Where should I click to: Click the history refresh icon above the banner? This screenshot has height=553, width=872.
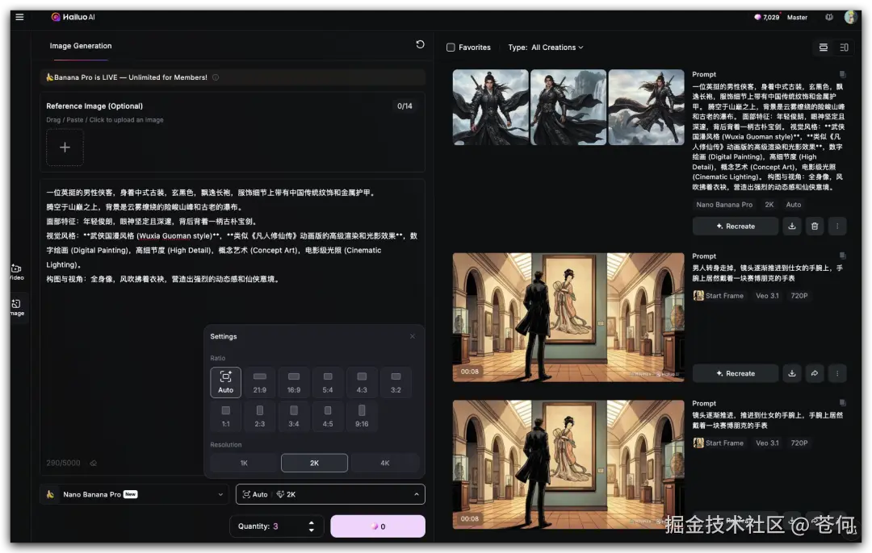419,44
